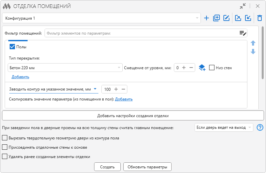266x173 pixels.
Task: Enable the Низ стен checkbox
Action: click(x=211, y=68)
